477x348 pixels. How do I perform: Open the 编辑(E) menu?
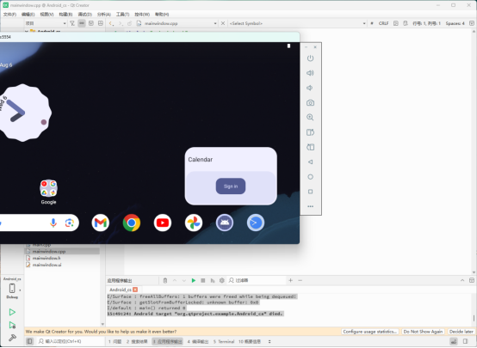tap(28, 15)
